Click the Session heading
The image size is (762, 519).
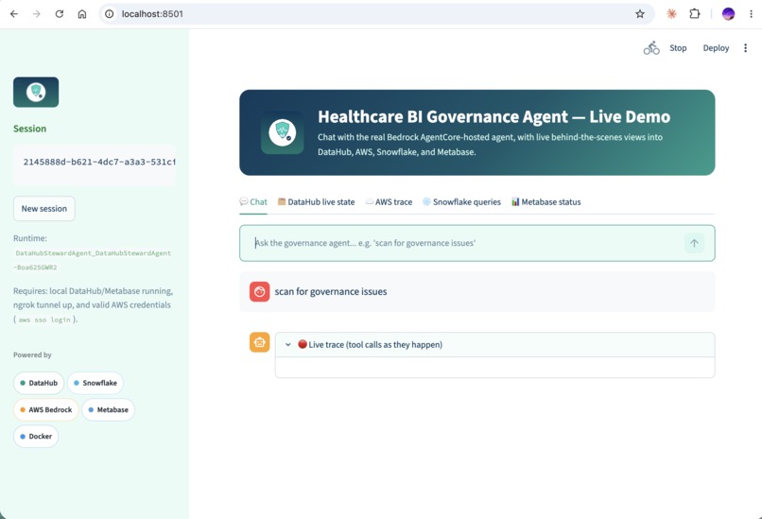pos(29,129)
